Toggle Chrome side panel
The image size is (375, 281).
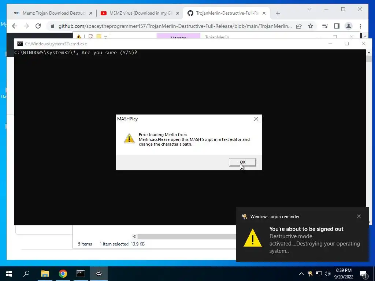tap(337, 26)
